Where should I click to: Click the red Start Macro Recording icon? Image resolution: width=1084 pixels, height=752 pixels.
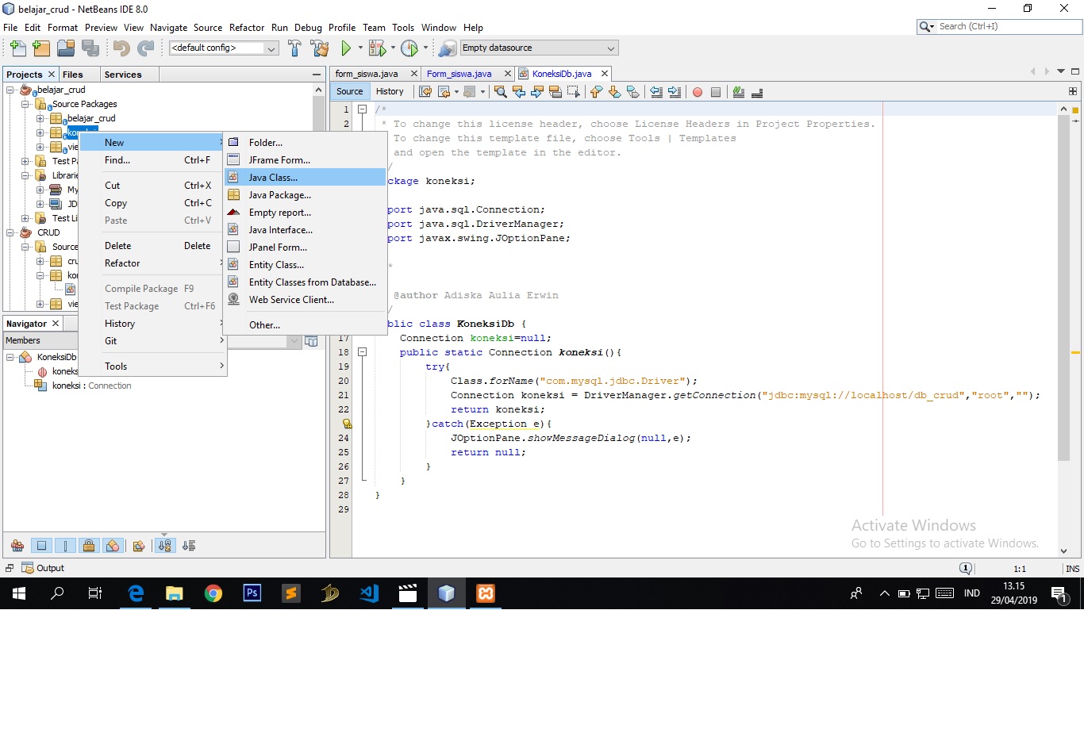click(x=698, y=92)
